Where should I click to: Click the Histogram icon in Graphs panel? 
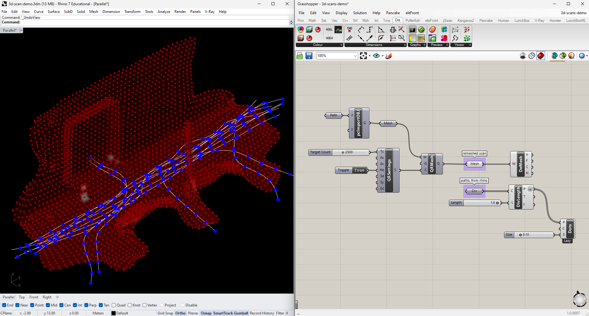click(x=412, y=30)
